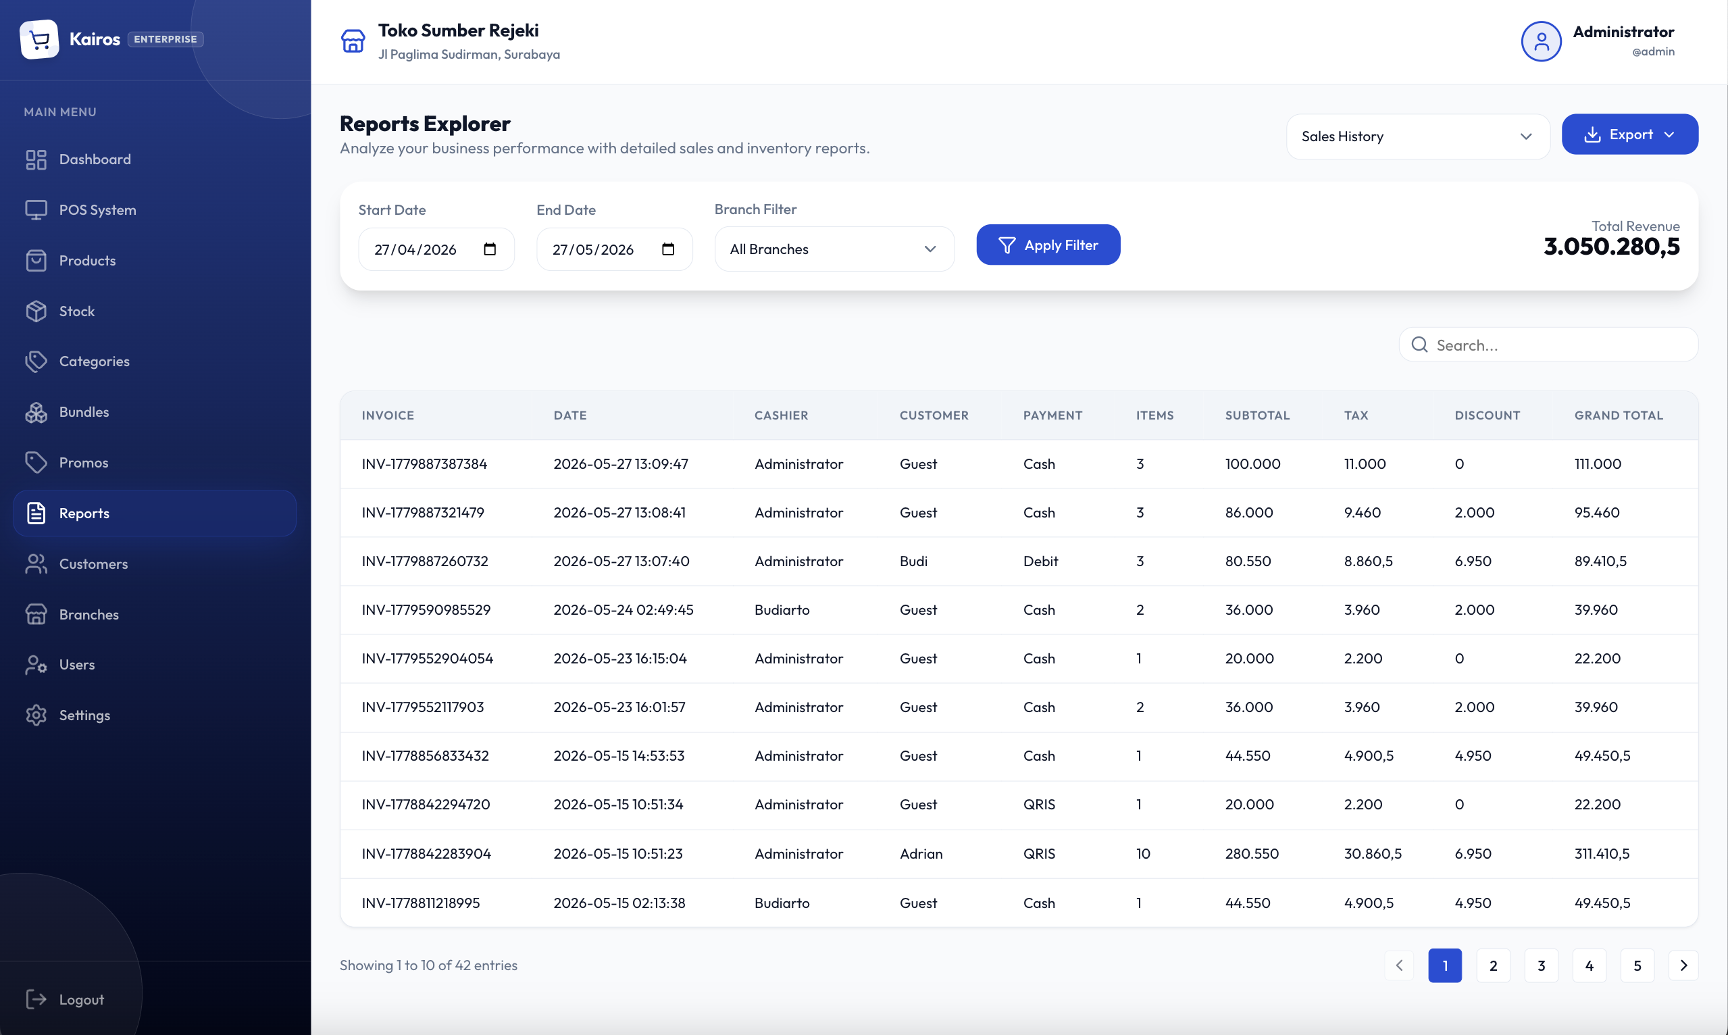
Task: Expand the Export options chevron
Action: (1669, 134)
